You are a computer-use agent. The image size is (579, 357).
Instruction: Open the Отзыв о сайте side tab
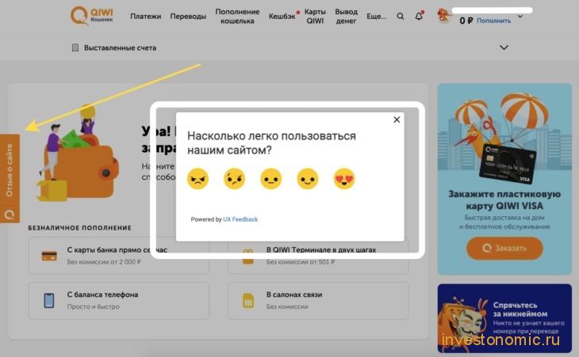[x=10, y=178]
